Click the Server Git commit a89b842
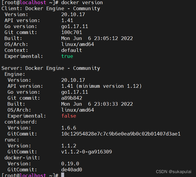 pos(72,98)
